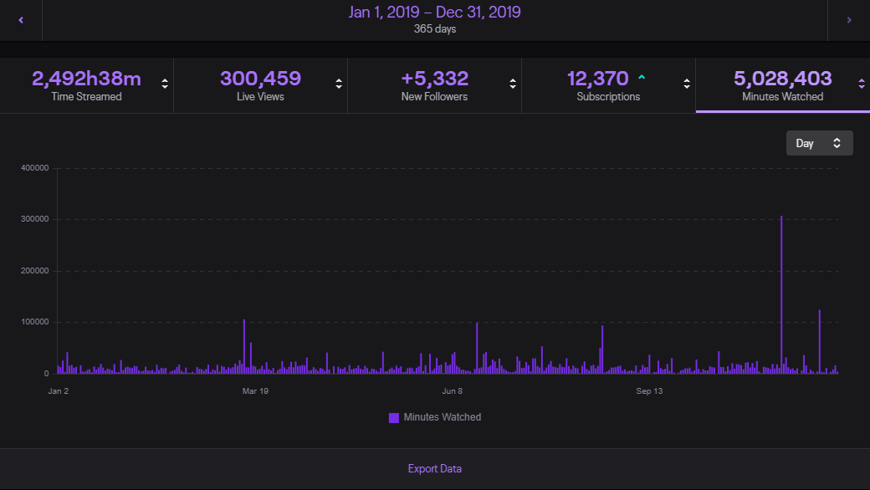
Task: Click the green increase indicator on Subscriptions
Action: 642,76
